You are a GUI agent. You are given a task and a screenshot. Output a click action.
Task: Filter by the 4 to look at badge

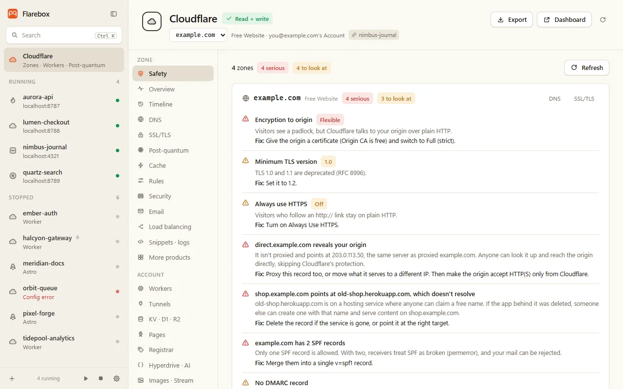tap(311, 68)
